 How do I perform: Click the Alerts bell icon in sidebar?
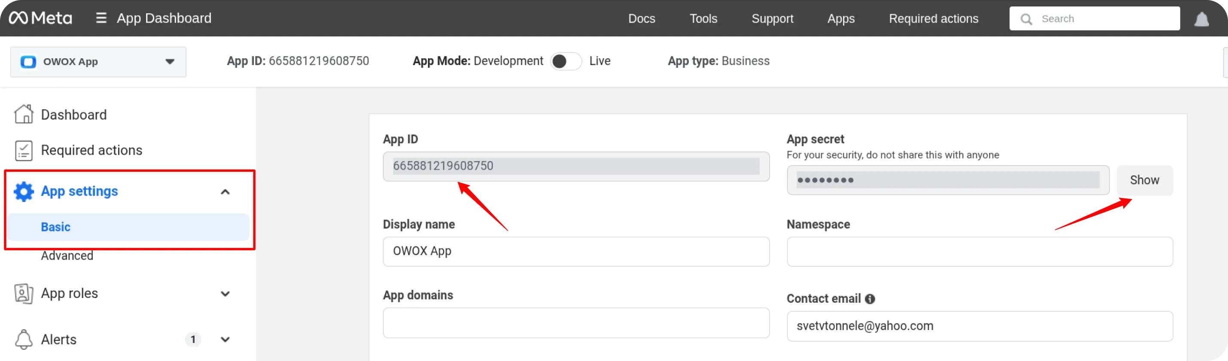[x=23, y=339]
